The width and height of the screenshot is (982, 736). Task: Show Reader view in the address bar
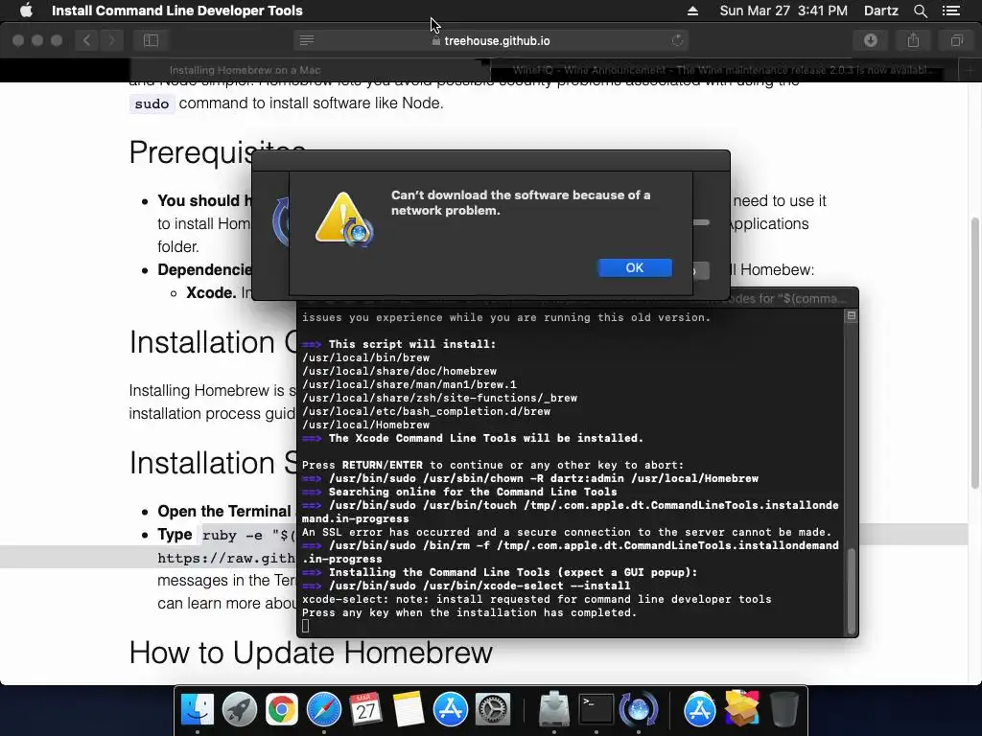tap(307, 40)
